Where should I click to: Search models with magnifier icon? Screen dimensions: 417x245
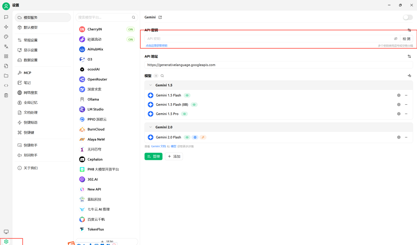coord(162,76)
